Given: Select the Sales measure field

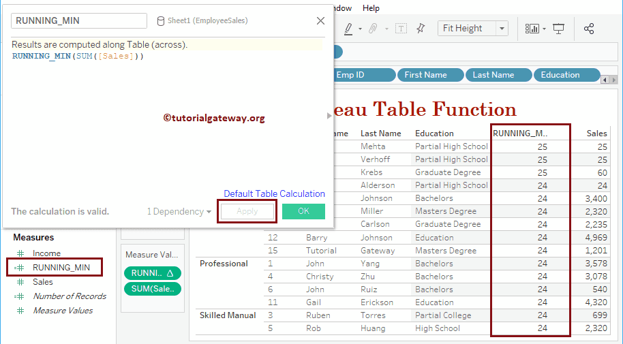Looking at the screenshot, I should point(42,282).
